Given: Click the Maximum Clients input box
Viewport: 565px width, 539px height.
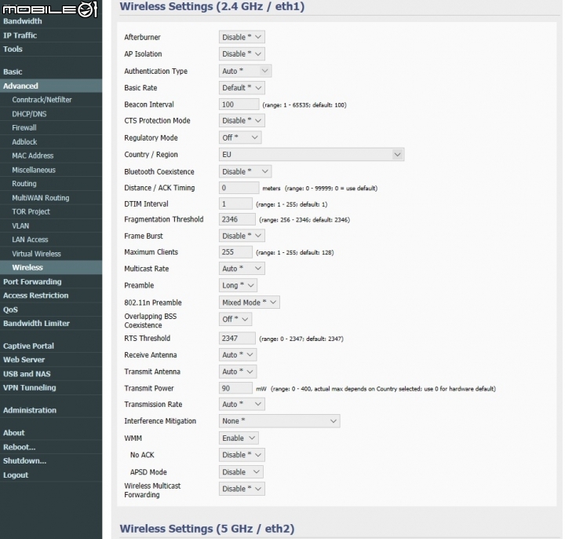Looking at the screenshot, I should pos(235,252).
